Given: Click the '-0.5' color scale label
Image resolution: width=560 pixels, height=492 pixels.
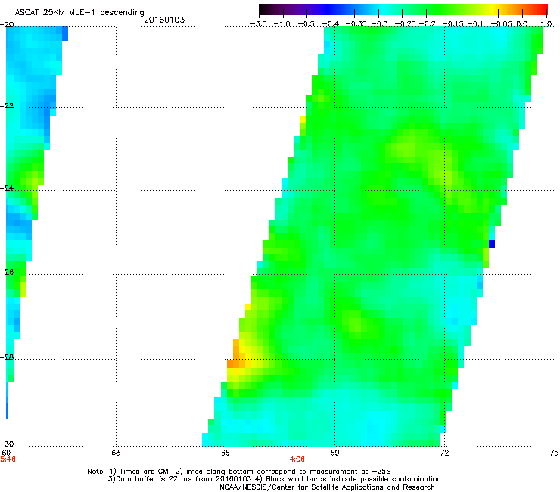Looking at the screenshot, I should click(306, 24).
